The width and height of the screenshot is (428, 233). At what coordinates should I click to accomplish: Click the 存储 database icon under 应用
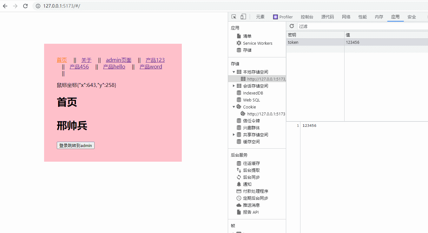click(x=239, y=50)
